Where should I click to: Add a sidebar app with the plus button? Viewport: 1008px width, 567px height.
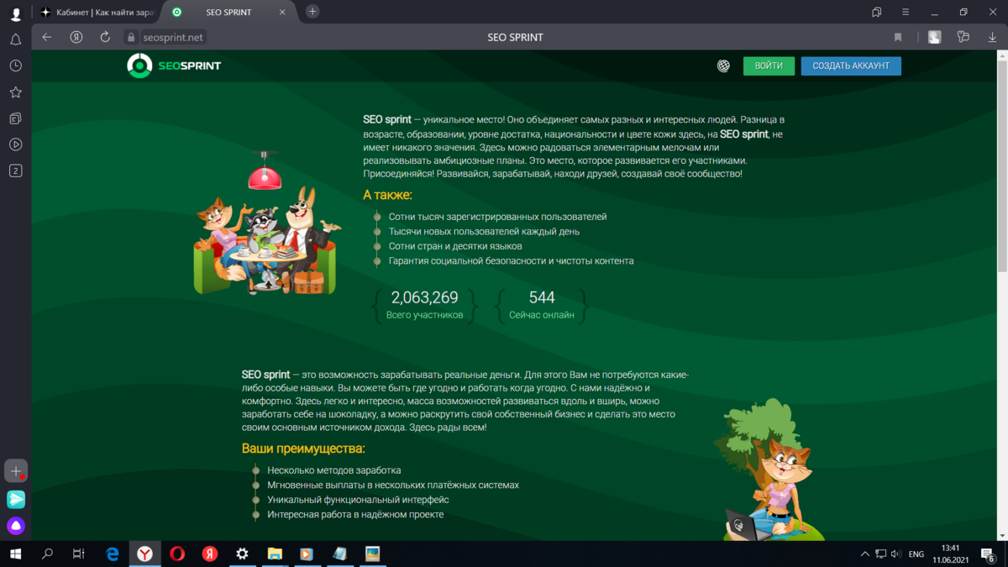point(16,471)
